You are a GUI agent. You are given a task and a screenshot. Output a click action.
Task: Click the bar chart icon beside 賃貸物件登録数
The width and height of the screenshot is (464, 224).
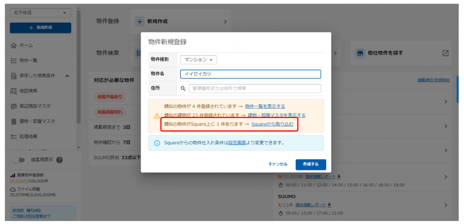pyautogui.click(x=13, y=175)
